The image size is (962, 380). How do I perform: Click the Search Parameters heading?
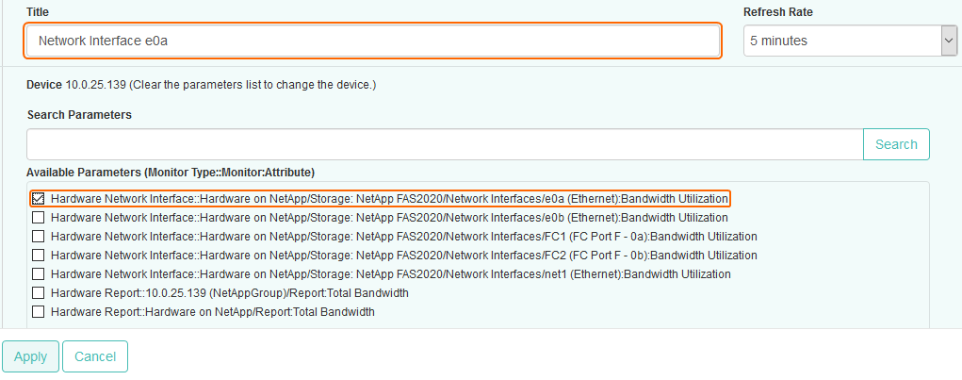pyautogui.click(x=79, y=115)
